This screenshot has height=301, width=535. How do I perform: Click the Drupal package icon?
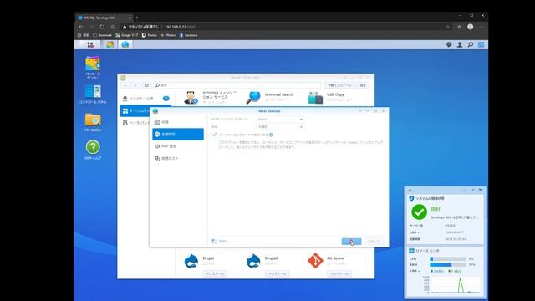[x=191, y=261]
